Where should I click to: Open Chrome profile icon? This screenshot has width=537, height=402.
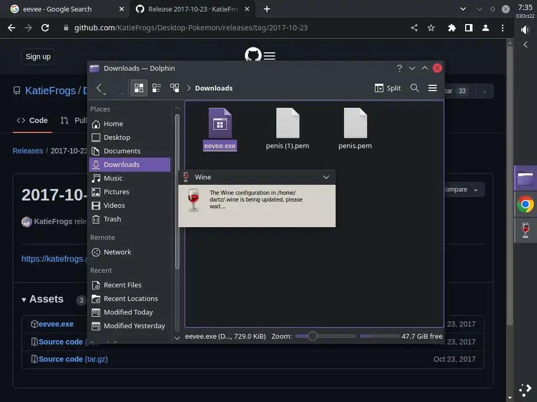[x=485, y=28]
